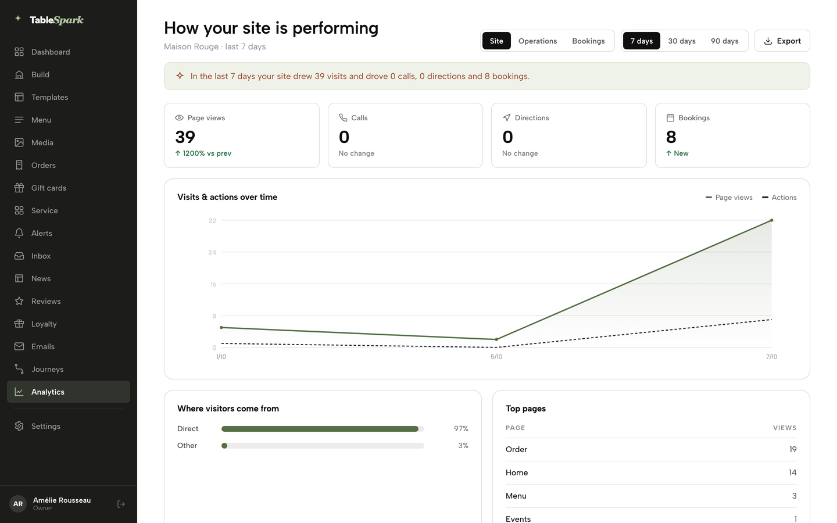837x523 pixels.
Task: Export the analytics report
Action: click(782, 41)
